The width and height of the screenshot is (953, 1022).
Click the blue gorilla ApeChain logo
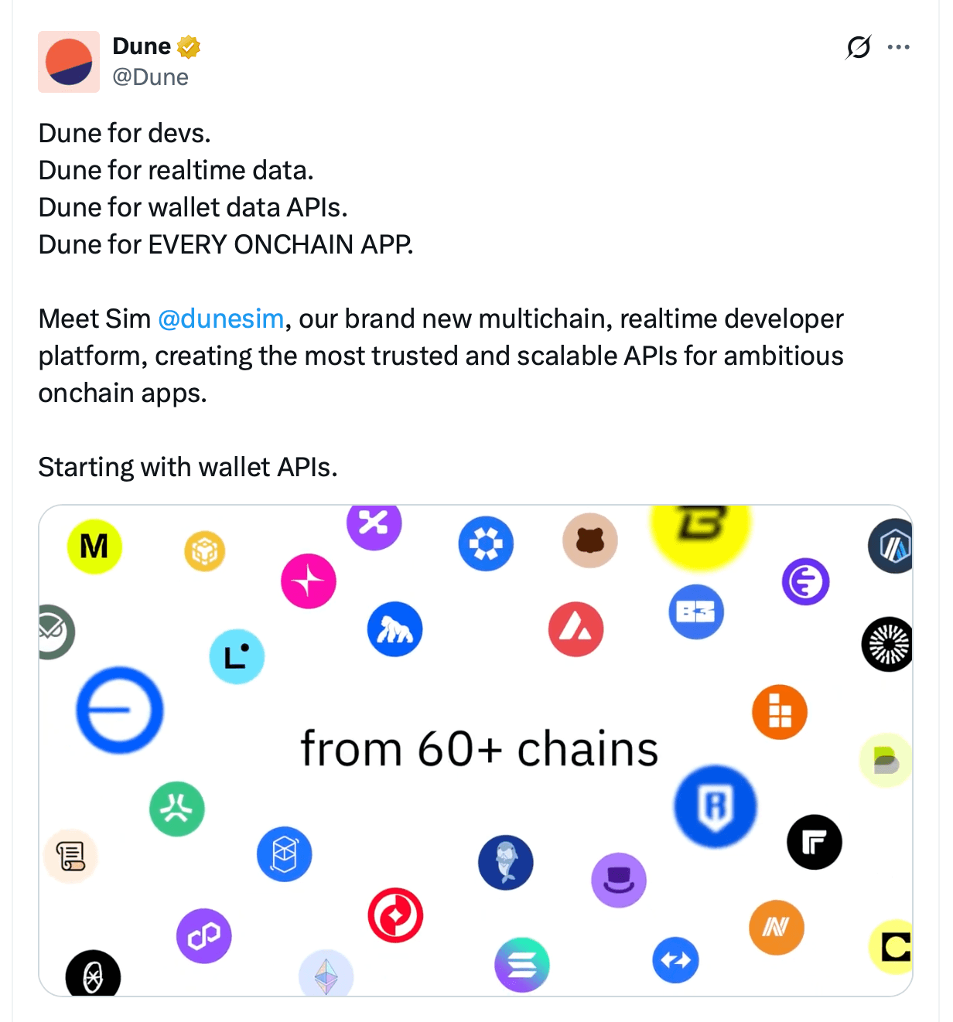coord(395,629)
